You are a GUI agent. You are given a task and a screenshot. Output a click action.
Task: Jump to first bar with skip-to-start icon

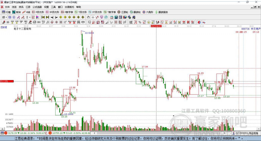43,17
